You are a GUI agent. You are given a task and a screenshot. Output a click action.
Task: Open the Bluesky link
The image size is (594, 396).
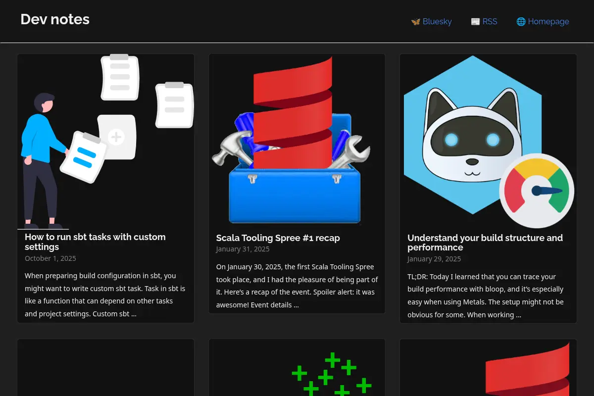tap(431, 22)
